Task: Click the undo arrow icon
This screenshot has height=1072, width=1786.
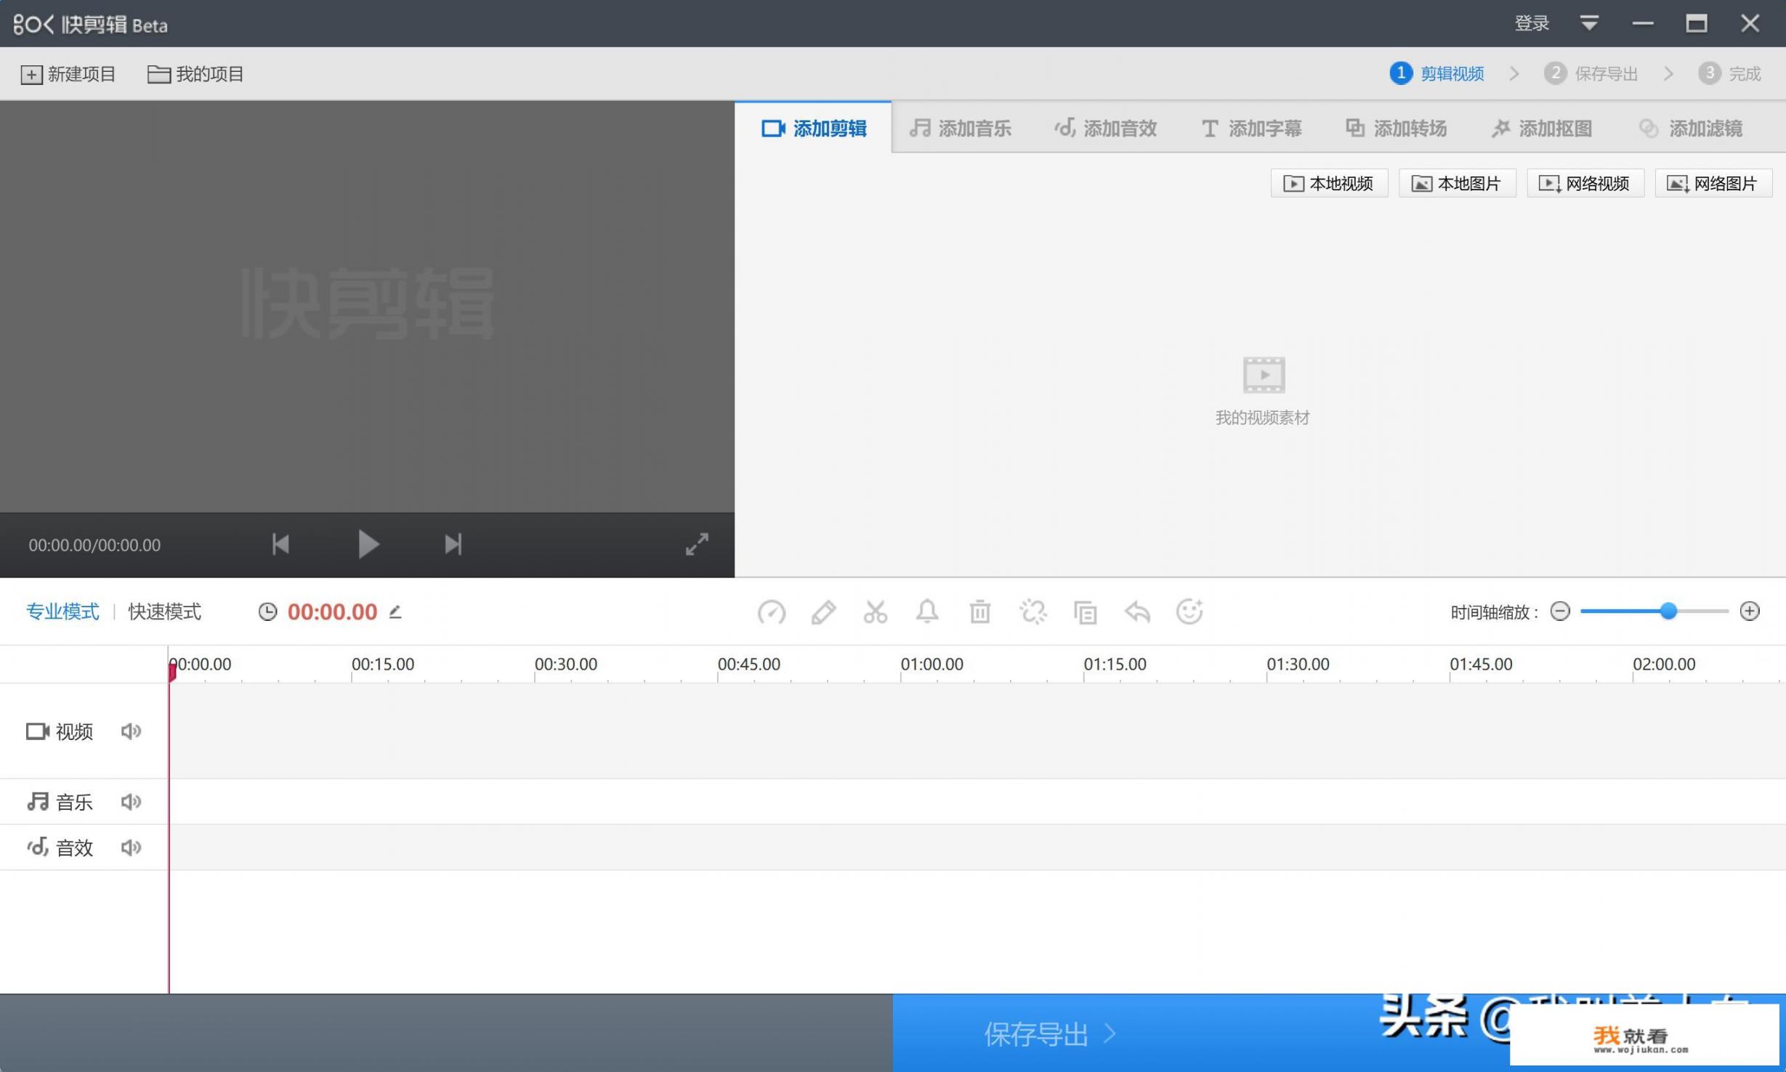Action: pyautogui.click(x=1137, y=612)
